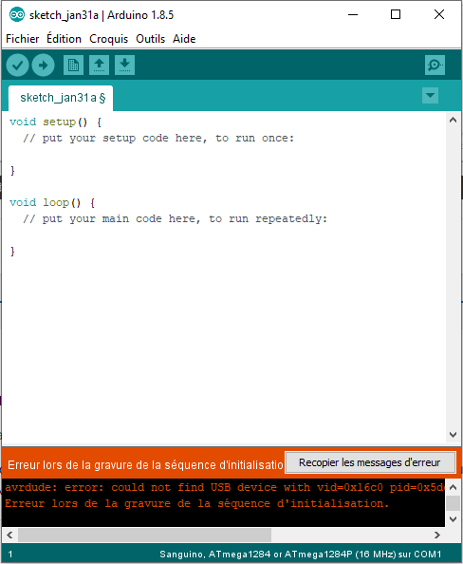The image size is (463, 564).
Task: Select the sketch_jan31a tab
Action: pyautogui.click(x=61, y=98)
